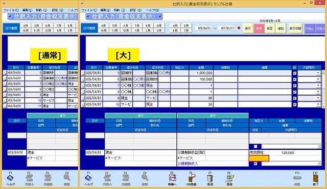The width and height of the screenshot is (327, 189).
Task: Check the empty 収支 checkbox in entry area
Action: (x=255, y=146)
